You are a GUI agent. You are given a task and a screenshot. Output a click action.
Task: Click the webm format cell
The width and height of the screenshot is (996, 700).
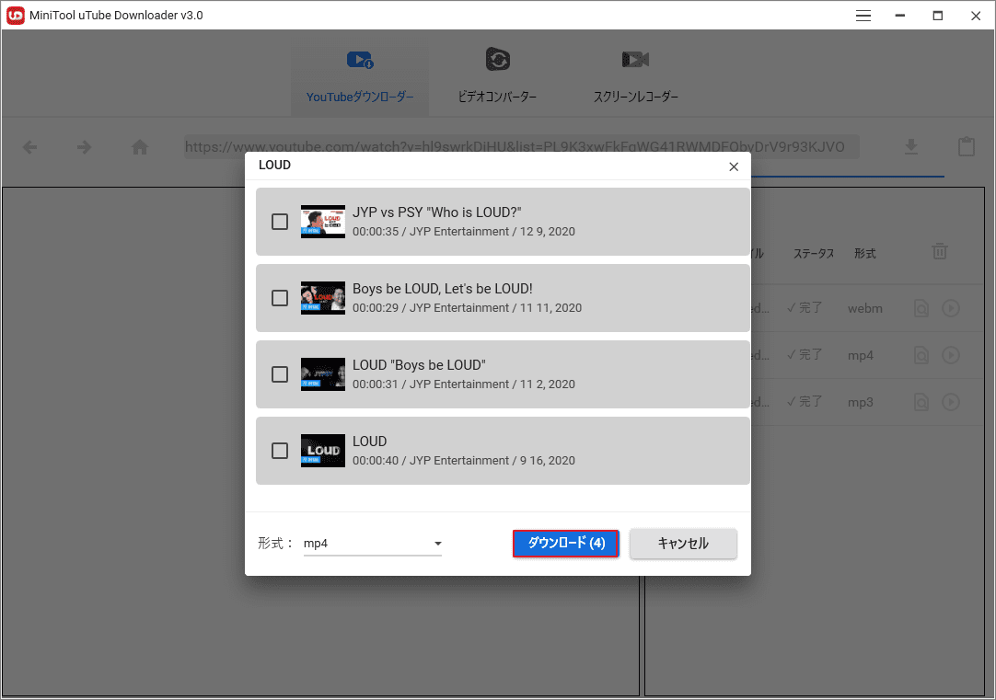[x=864, y=308]
